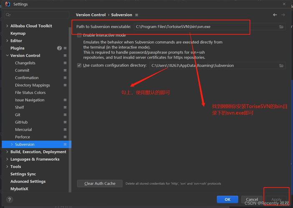This screenshot has width=293, height=208.
Task: Toggle Use custom configuration directory checkbox
Action: (x=79, y=65)
